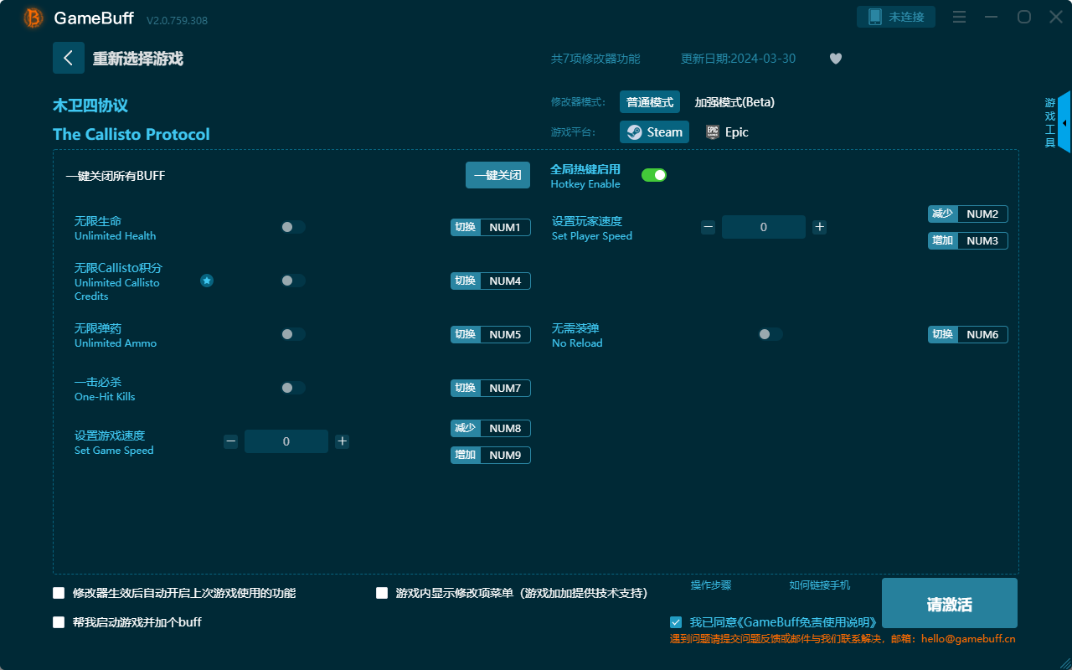The width and height of the screenshot is (1072, 670).
Task: Click the Set Player Speed value field
Action: pyautogui.click(x=764, y=227)
